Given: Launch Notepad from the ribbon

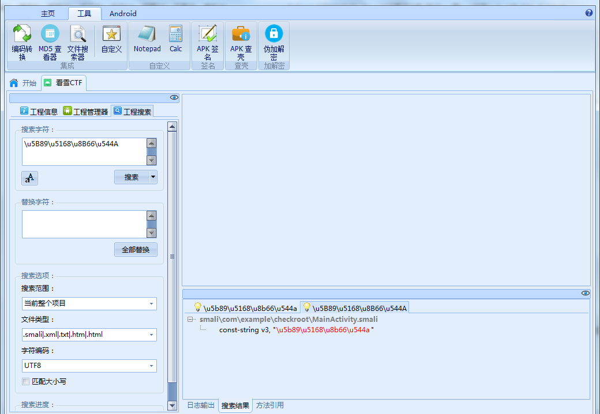Looking at the screenshot, I should [x=147, y=39].
